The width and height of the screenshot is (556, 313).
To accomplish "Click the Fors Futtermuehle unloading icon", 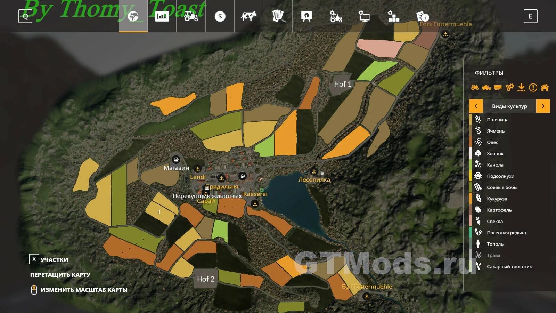I will tap(445, 34).
